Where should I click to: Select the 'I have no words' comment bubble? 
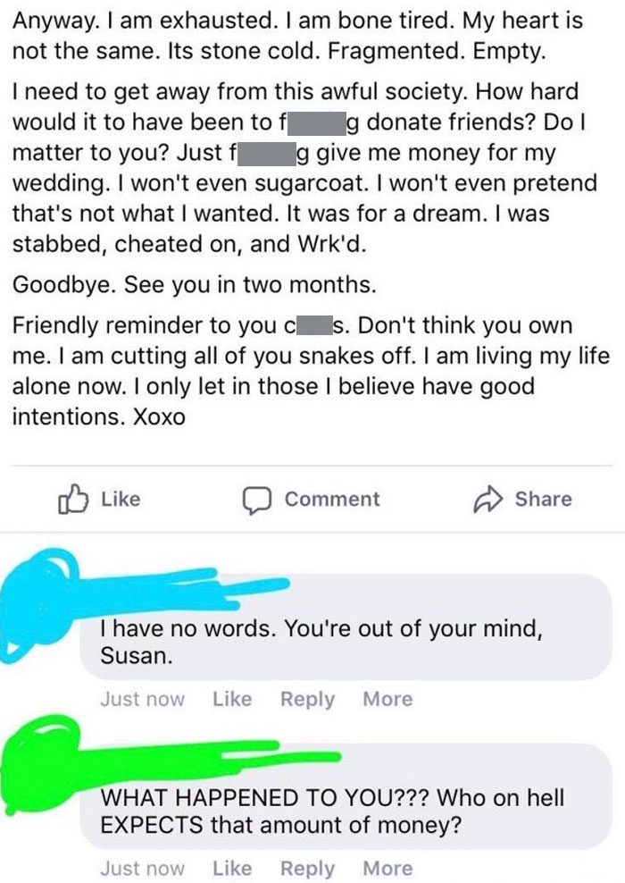point(346,627)
